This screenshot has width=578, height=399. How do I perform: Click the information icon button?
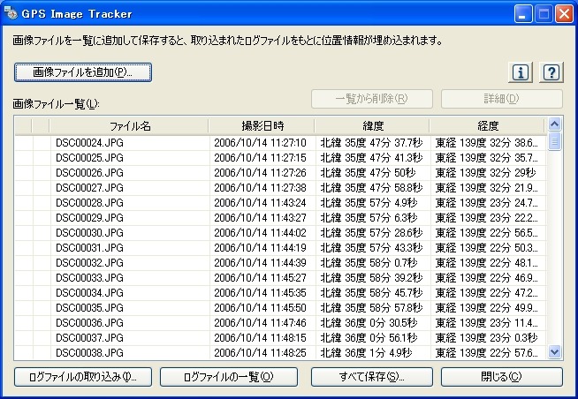point(523,72)
